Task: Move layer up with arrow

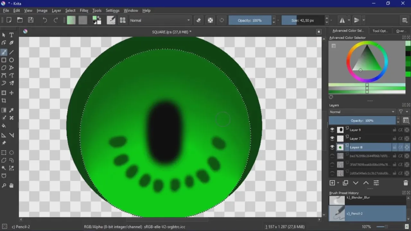Action: [x=366, y=183]
